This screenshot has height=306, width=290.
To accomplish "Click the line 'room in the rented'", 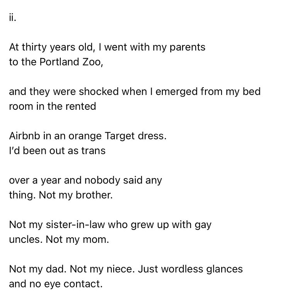I will [x=53, y=106].
